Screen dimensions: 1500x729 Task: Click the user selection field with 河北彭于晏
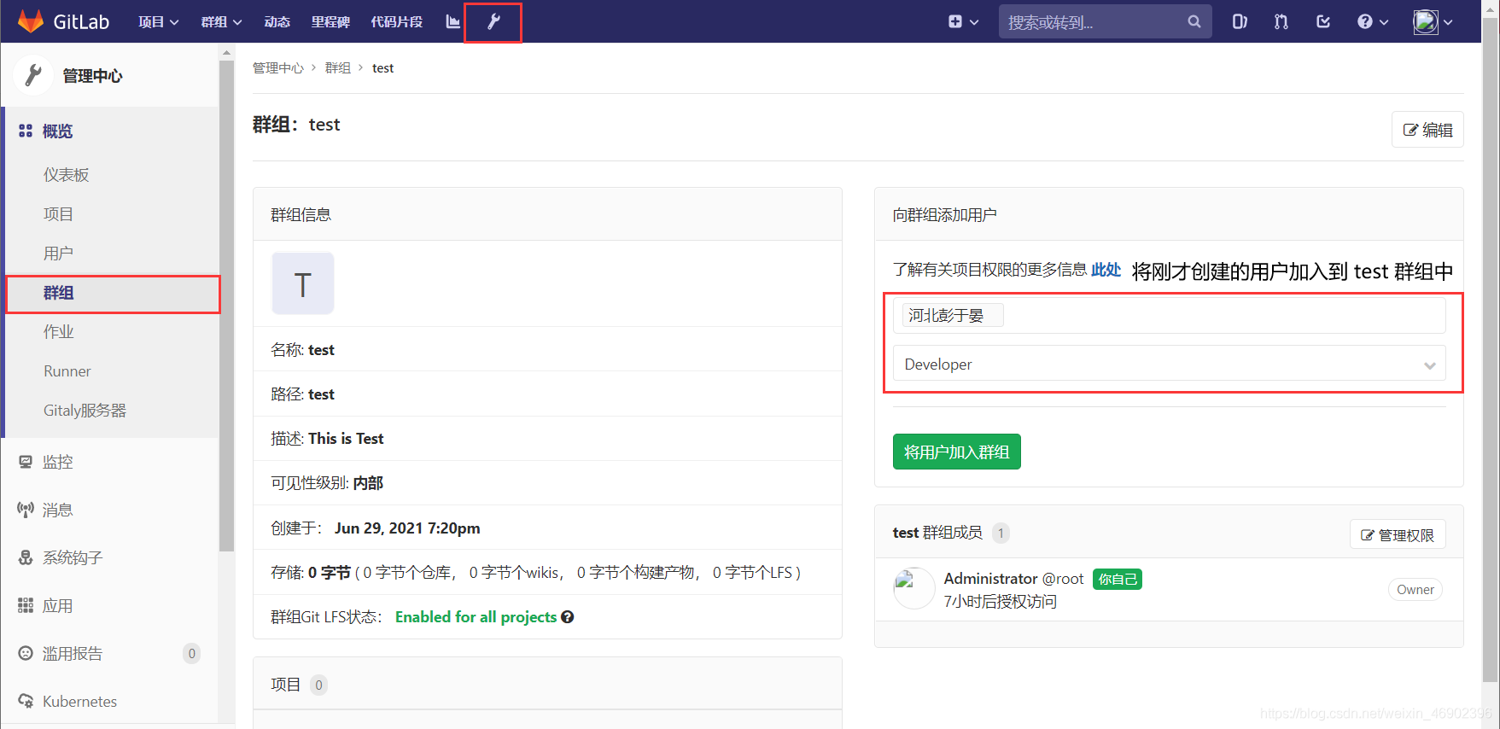1169,315
